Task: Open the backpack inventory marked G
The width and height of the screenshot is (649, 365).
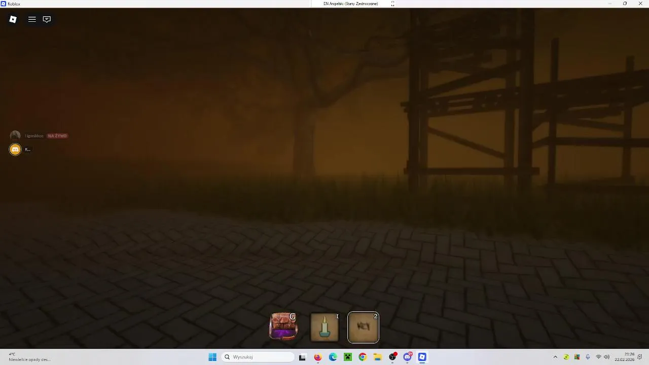Action: 283,326
